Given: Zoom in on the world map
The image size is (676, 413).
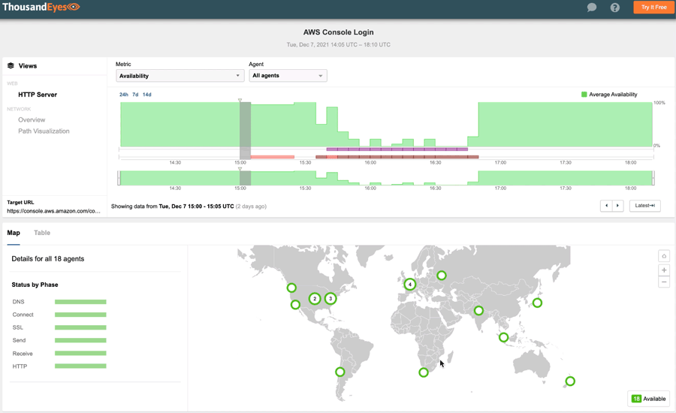Looking at the screenshot, I should click(x=664, y=270).
